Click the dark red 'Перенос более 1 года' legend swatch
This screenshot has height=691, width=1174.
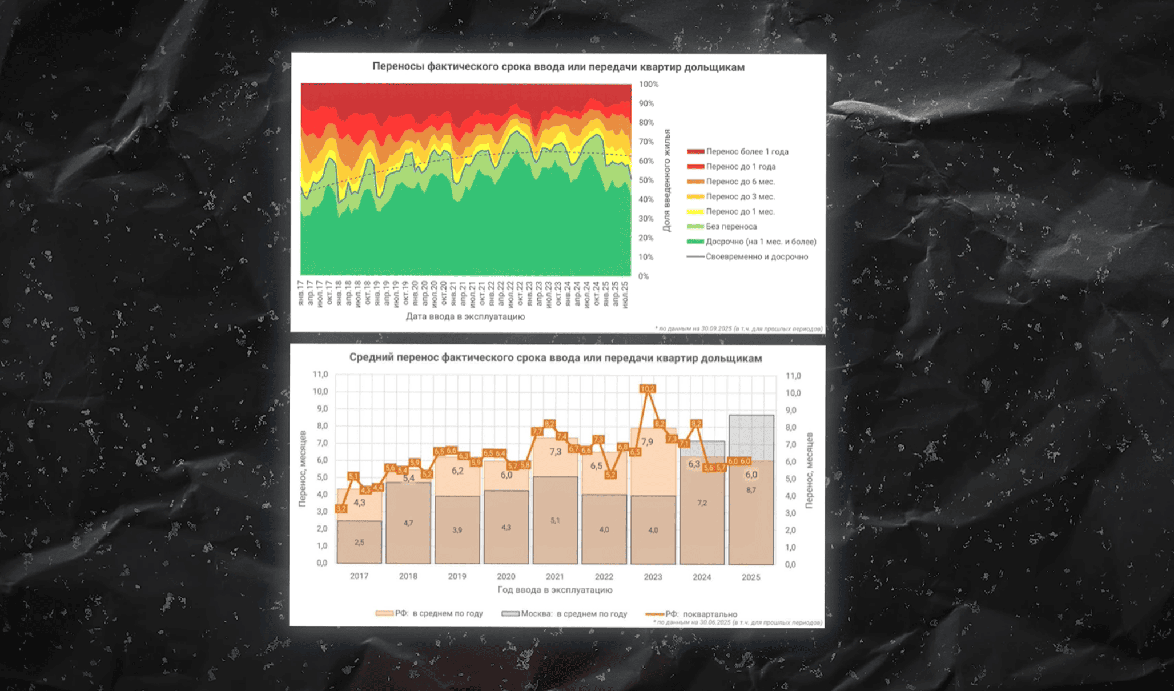695,151
